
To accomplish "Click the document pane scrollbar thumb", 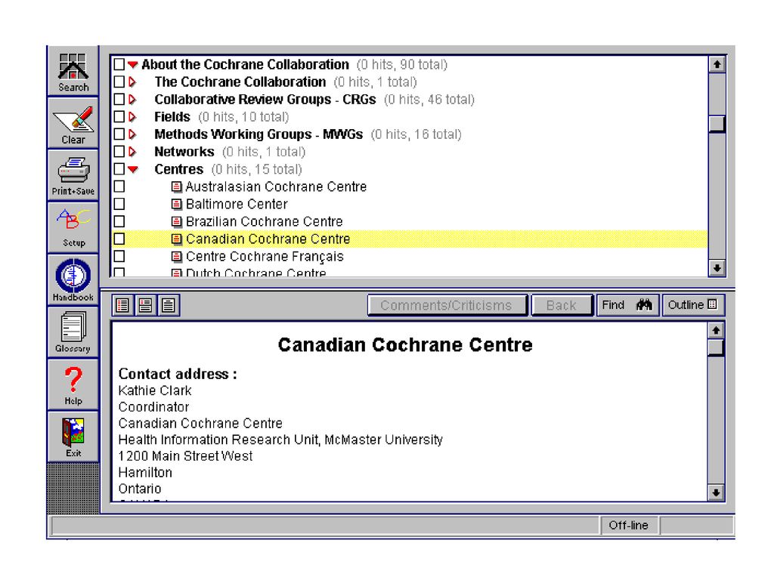I will pos(716,347).
